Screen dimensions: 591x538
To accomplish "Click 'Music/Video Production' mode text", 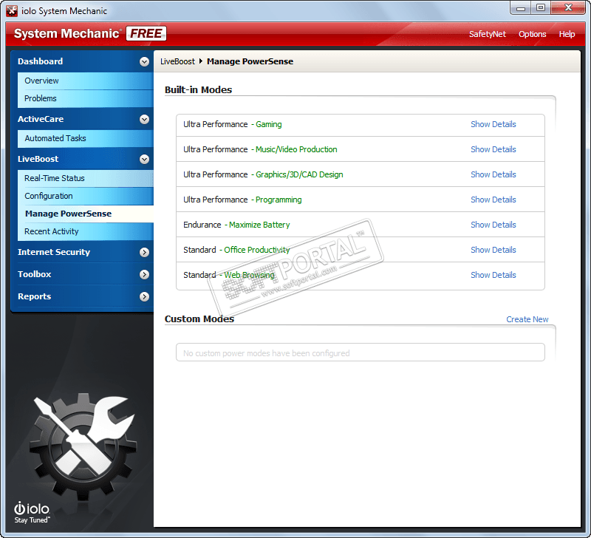I will [296, 150].
